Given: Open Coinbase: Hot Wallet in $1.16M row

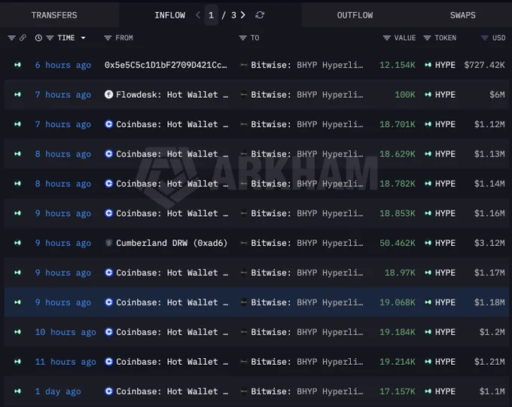Looking at the screenshot, I should coord(172,214).
